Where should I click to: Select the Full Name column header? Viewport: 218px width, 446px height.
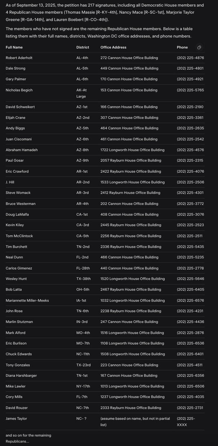14,47
